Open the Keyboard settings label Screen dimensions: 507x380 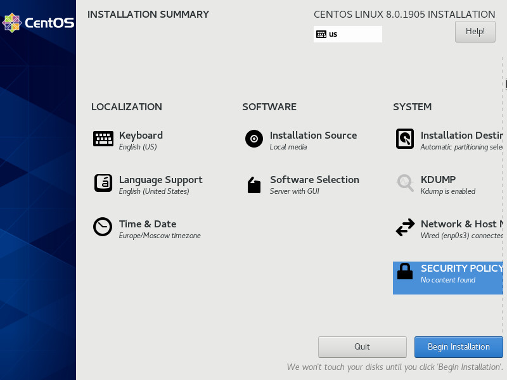click(141, 136)
